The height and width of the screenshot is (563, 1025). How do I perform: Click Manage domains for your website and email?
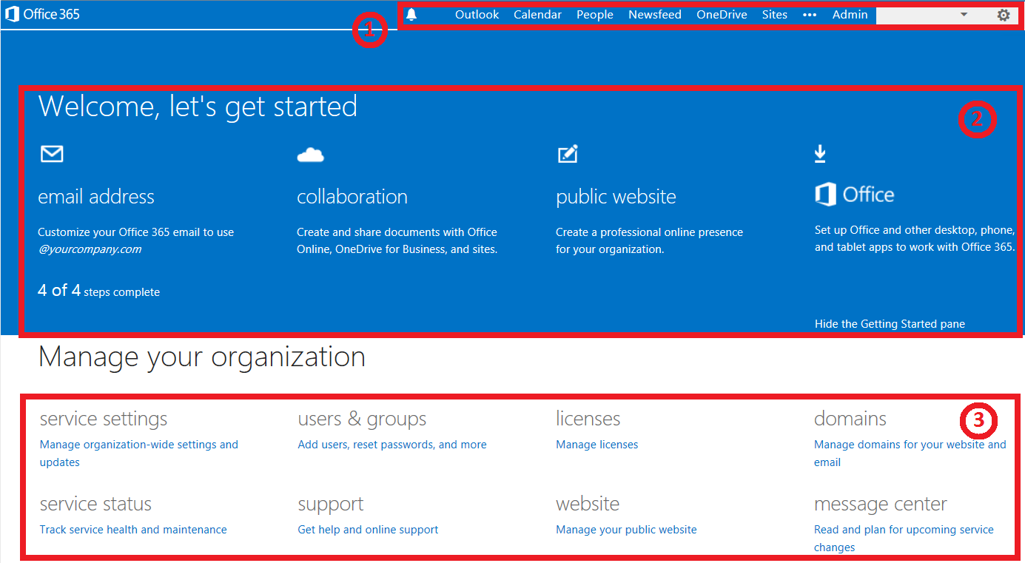click(910, 454)
